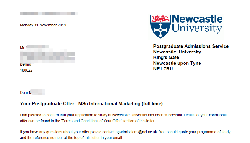Click the 'Beijing' address line
Image resolution: width=250 pixels, height=143 pixels.
tap(25, 64)
